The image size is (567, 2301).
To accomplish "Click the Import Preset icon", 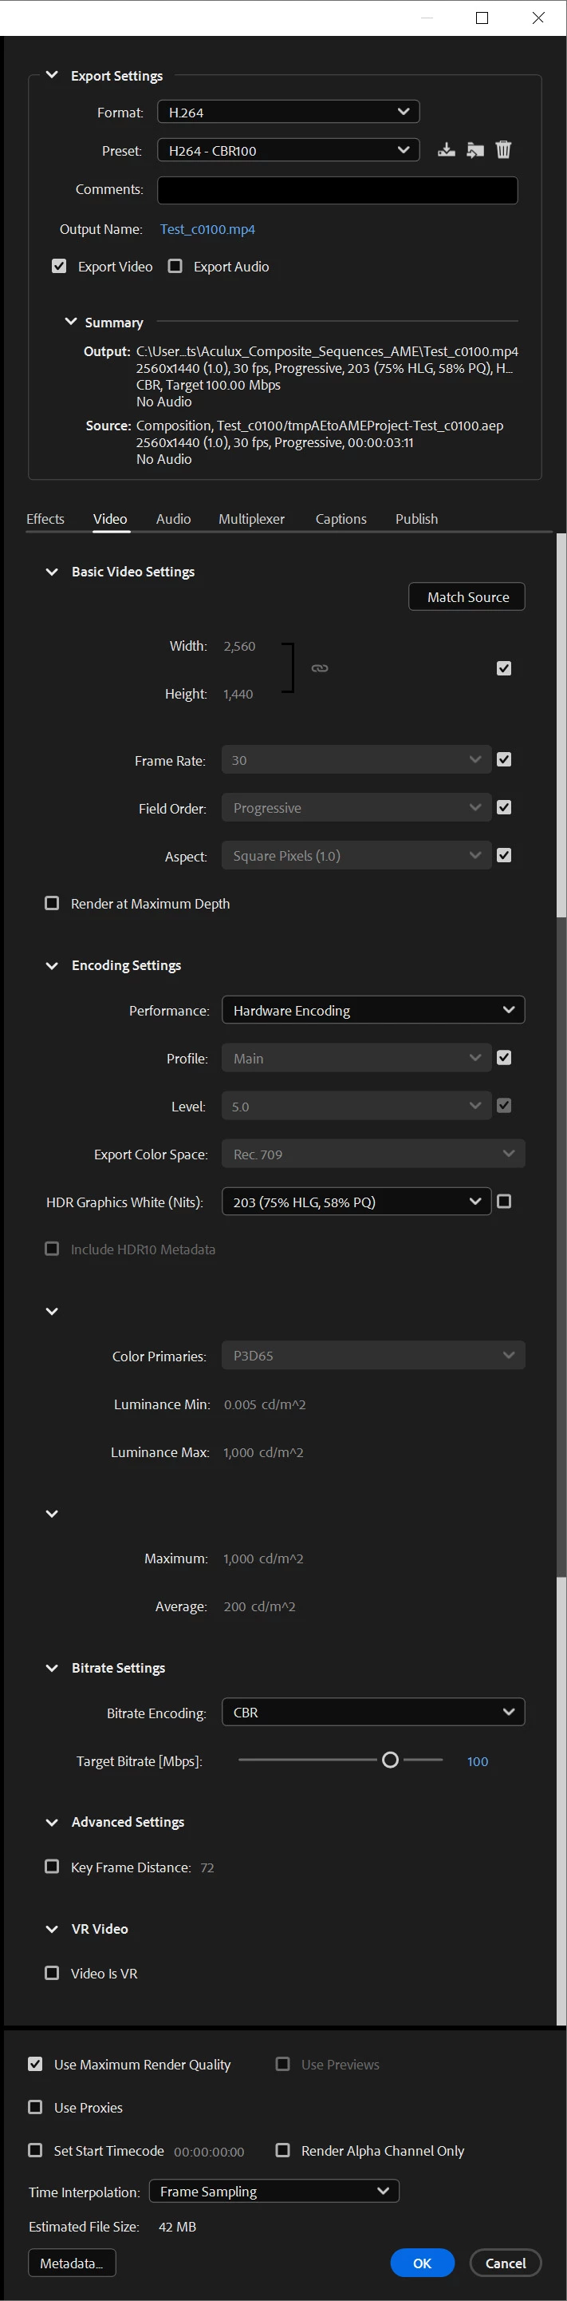I will (475, 150).
